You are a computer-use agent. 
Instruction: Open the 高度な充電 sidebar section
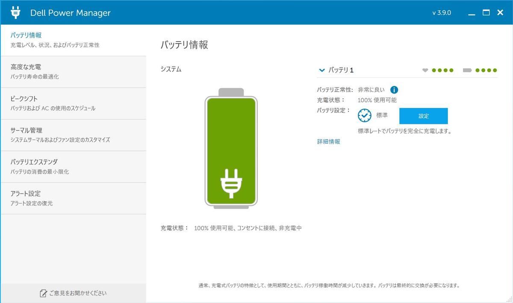(x=73, y=72)
